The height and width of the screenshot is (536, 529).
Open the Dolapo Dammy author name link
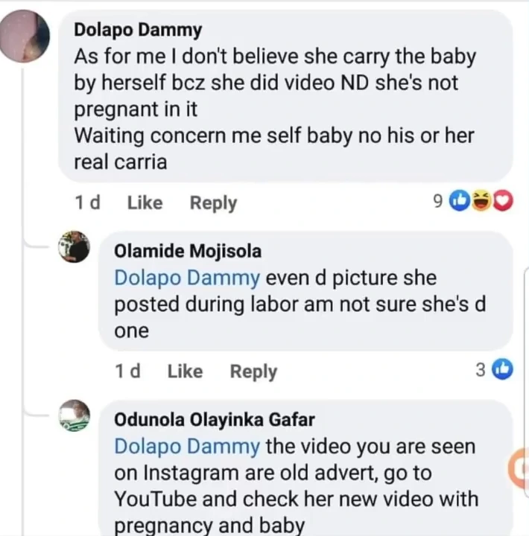tap(138, 30)
